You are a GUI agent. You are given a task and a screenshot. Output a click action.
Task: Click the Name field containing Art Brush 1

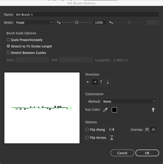click(87, 15)
